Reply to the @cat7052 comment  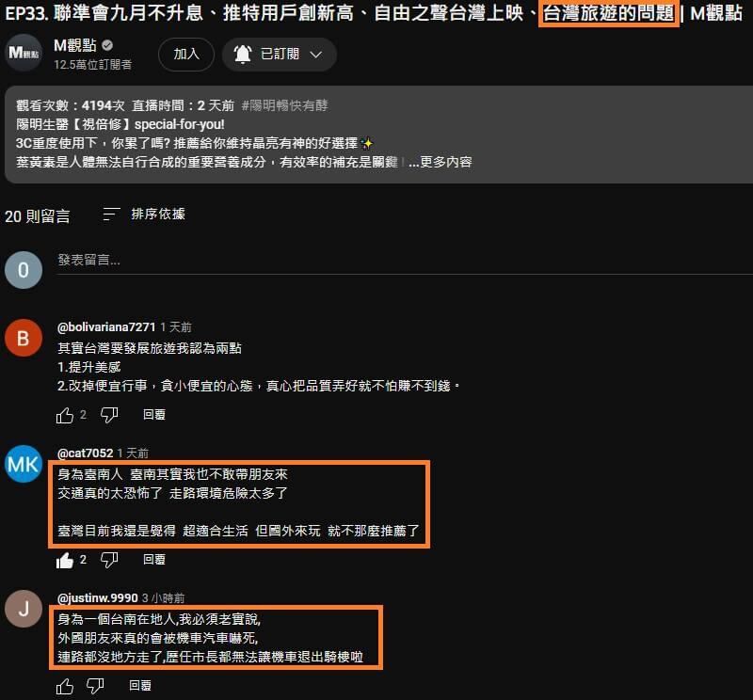pyautogui.click(x=154, y=559)
